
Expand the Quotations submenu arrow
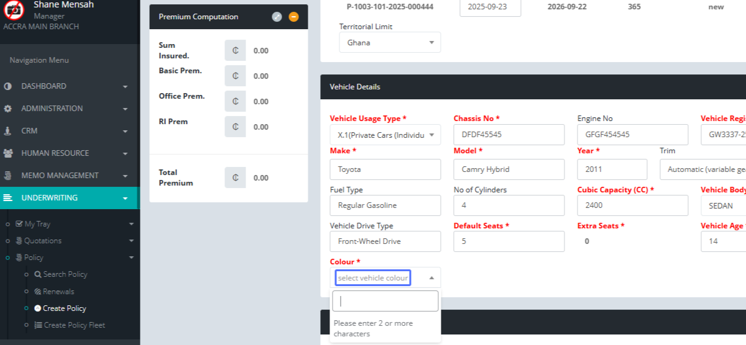pyautogui.click(x=131, y=241)
